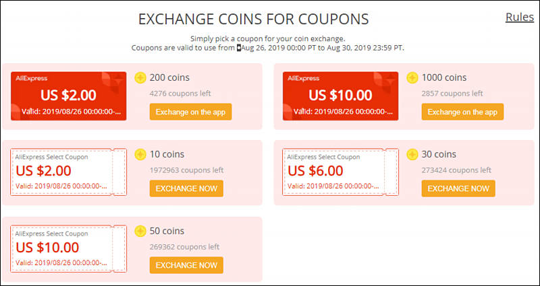This screenshot has height=286, width=540.
Task: Click the 4276 coupons left text
Action: click(x=180, y=94)
